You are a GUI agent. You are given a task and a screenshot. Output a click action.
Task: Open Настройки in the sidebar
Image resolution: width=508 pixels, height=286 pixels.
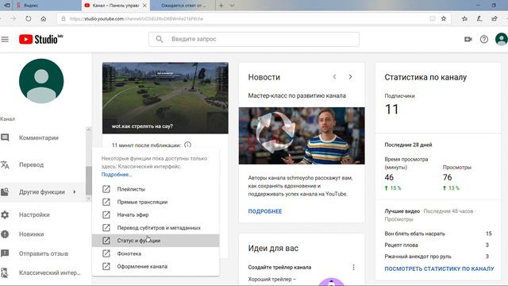(x=34, y=214)
